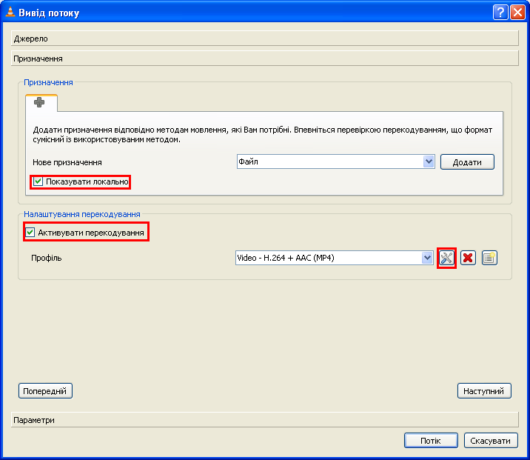Click the help question mark button

[x=500, y=13]
